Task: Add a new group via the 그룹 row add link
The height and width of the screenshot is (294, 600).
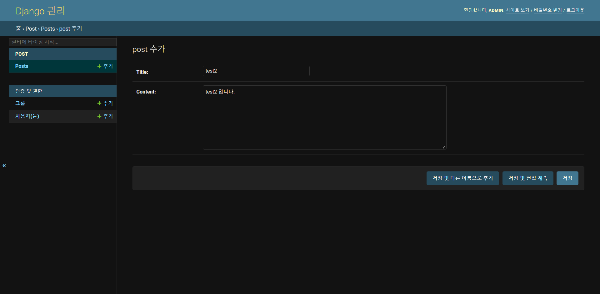Action: point(105,103)
